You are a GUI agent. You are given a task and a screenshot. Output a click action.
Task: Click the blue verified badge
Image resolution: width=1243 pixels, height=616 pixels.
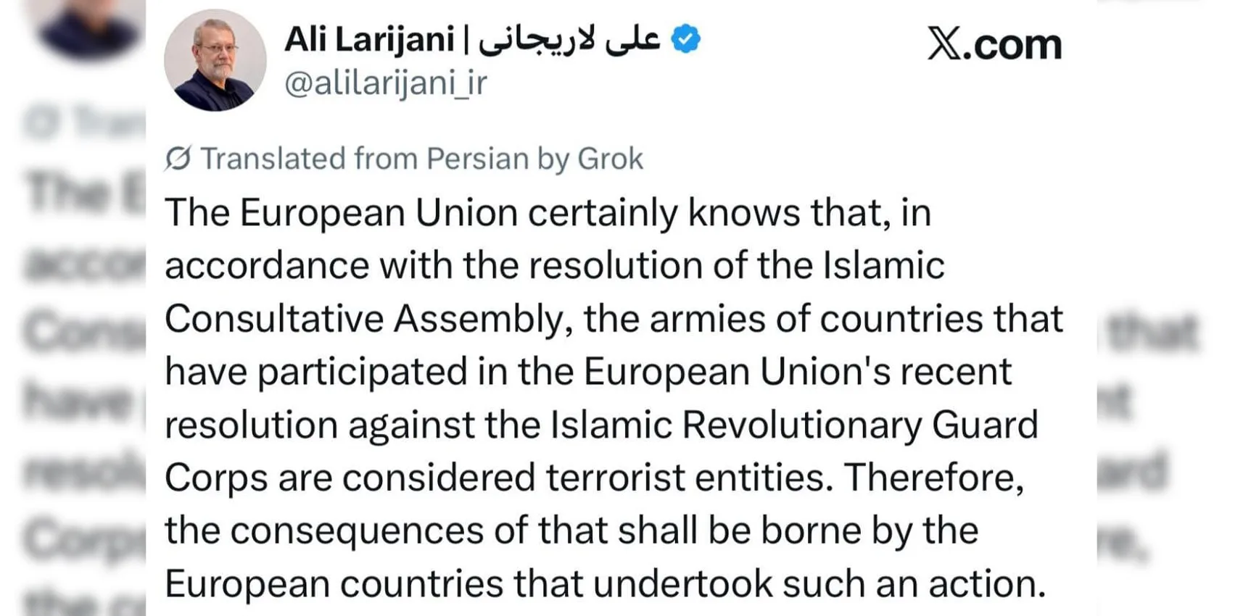[x=685, y=39]
